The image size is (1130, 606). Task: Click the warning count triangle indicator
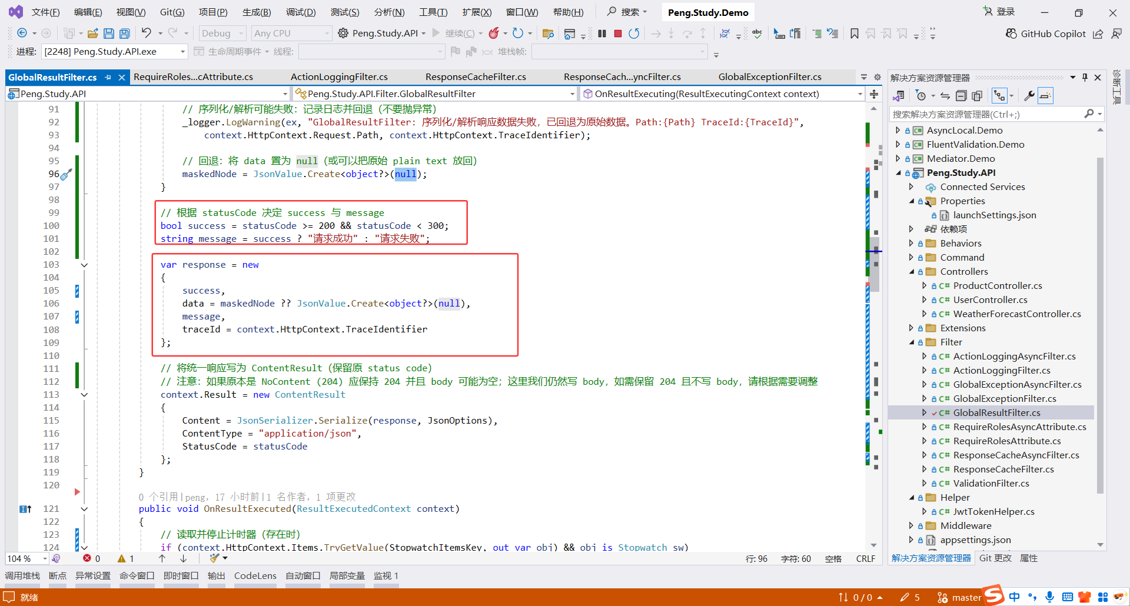tap(126, 558)
